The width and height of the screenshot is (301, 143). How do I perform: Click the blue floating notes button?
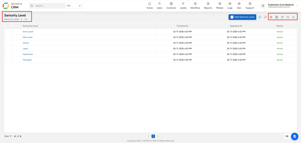(x=295, y=136)
